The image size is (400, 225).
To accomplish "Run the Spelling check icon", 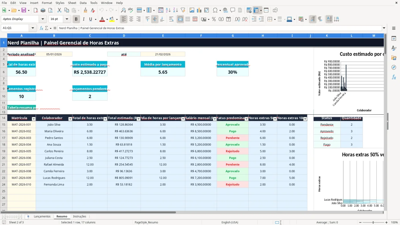I will (x=131, y=10).
